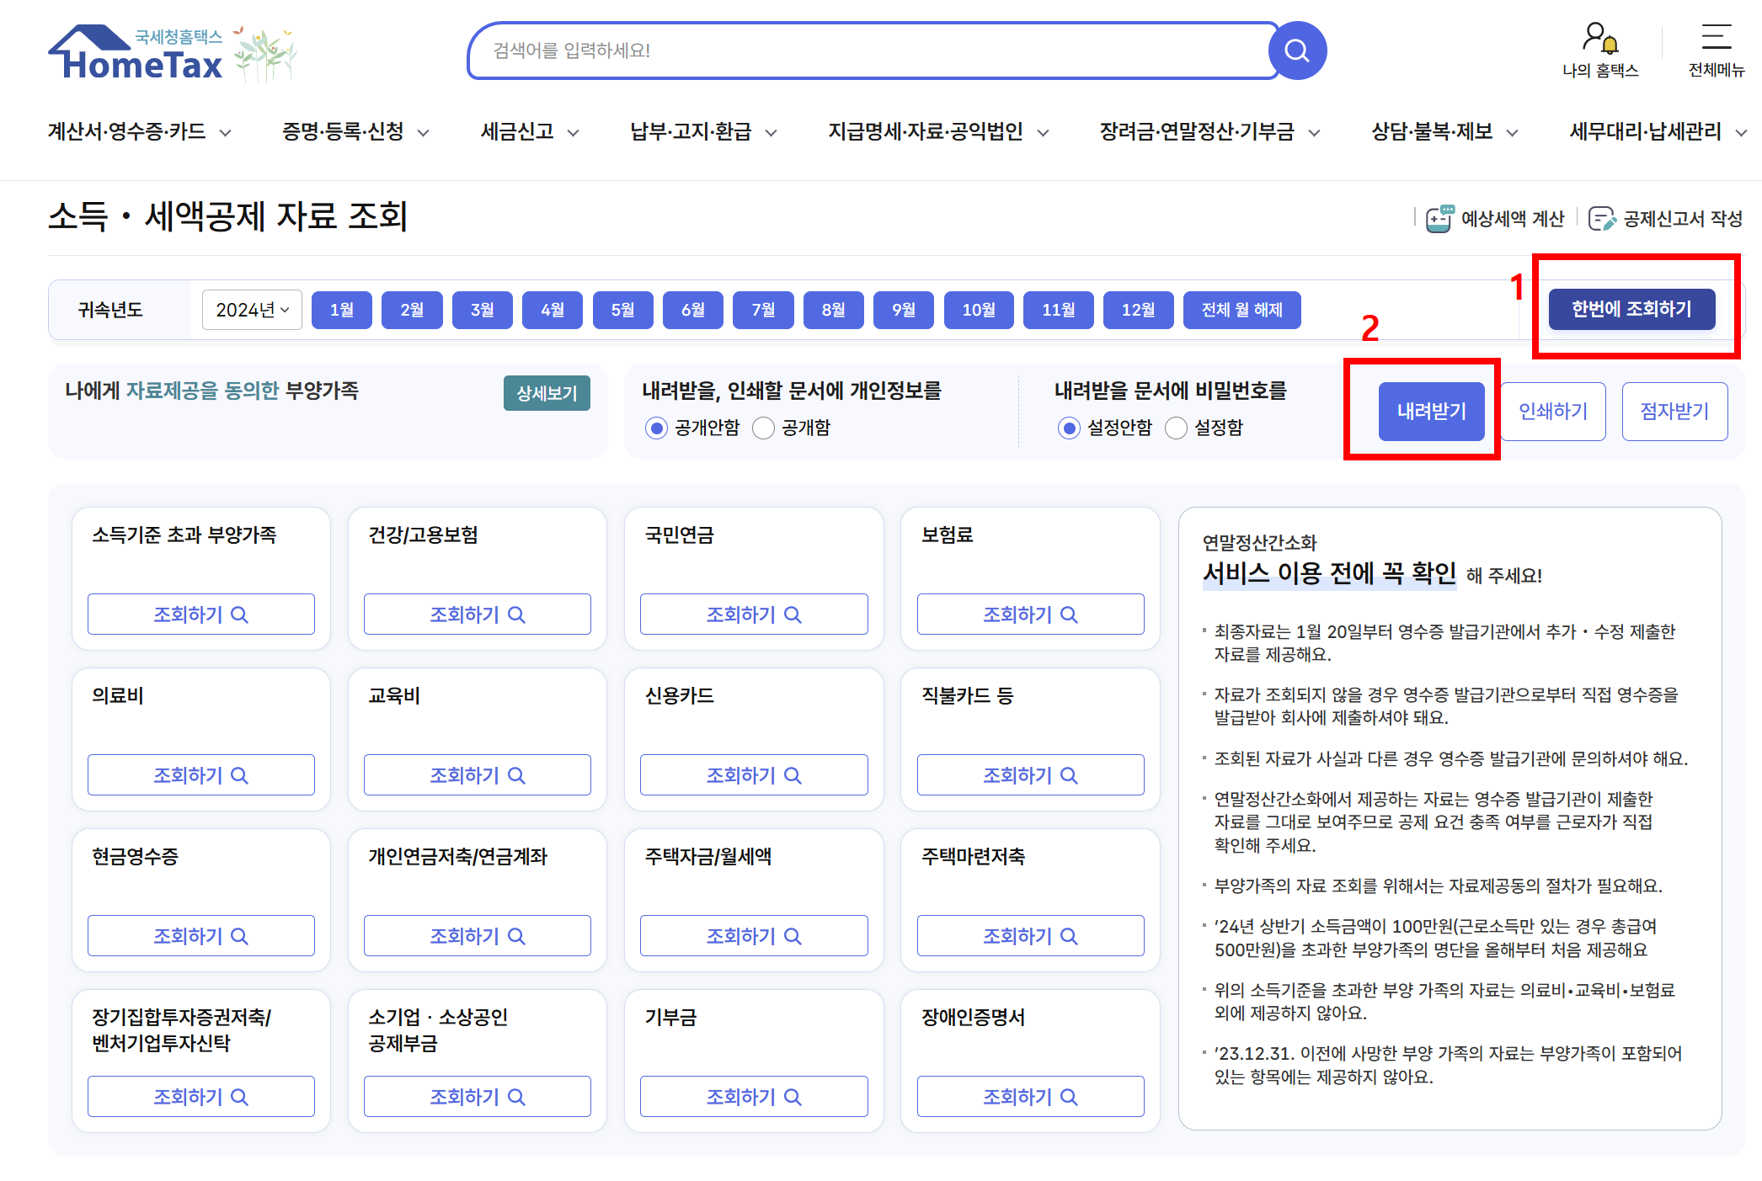Open the 2024년 year dropdown
Image resolution: width=1762 pixels, height=1181 pixels.
(252, 310)
